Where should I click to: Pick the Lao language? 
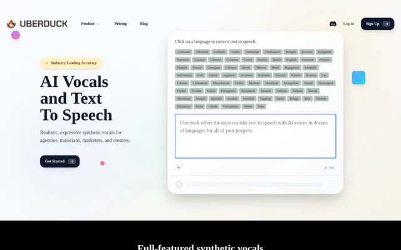[x=324, y=75]
